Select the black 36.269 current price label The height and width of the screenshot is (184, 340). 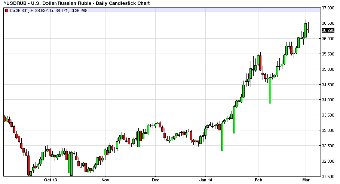point(328,30)
